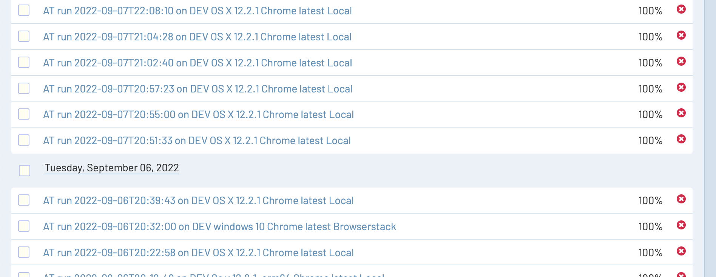Mark the 2022-09-06T20:39:43 run checkbox
Image resolution: width=716 pixels, height=277 pixels.
(24, 200)
